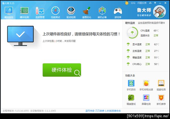Click the 55℃ hard disk value

(x=156, y=58)
